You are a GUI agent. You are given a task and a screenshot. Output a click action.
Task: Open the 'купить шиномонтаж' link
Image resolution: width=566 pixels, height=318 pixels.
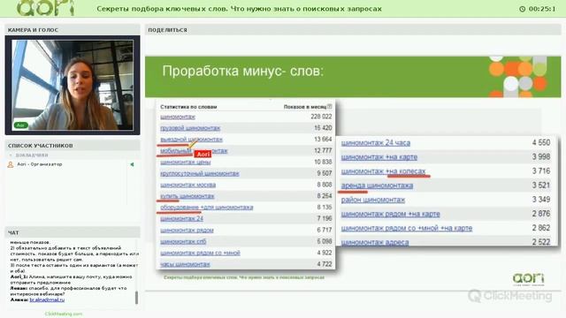(x=187, y=196)
